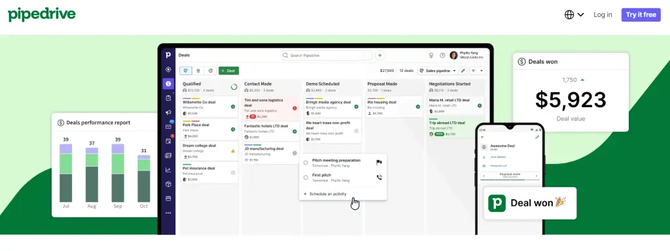The image size is (670, 251).
Task: Go to previous stage with the phone's left chevron
Action: coord(484,176)
